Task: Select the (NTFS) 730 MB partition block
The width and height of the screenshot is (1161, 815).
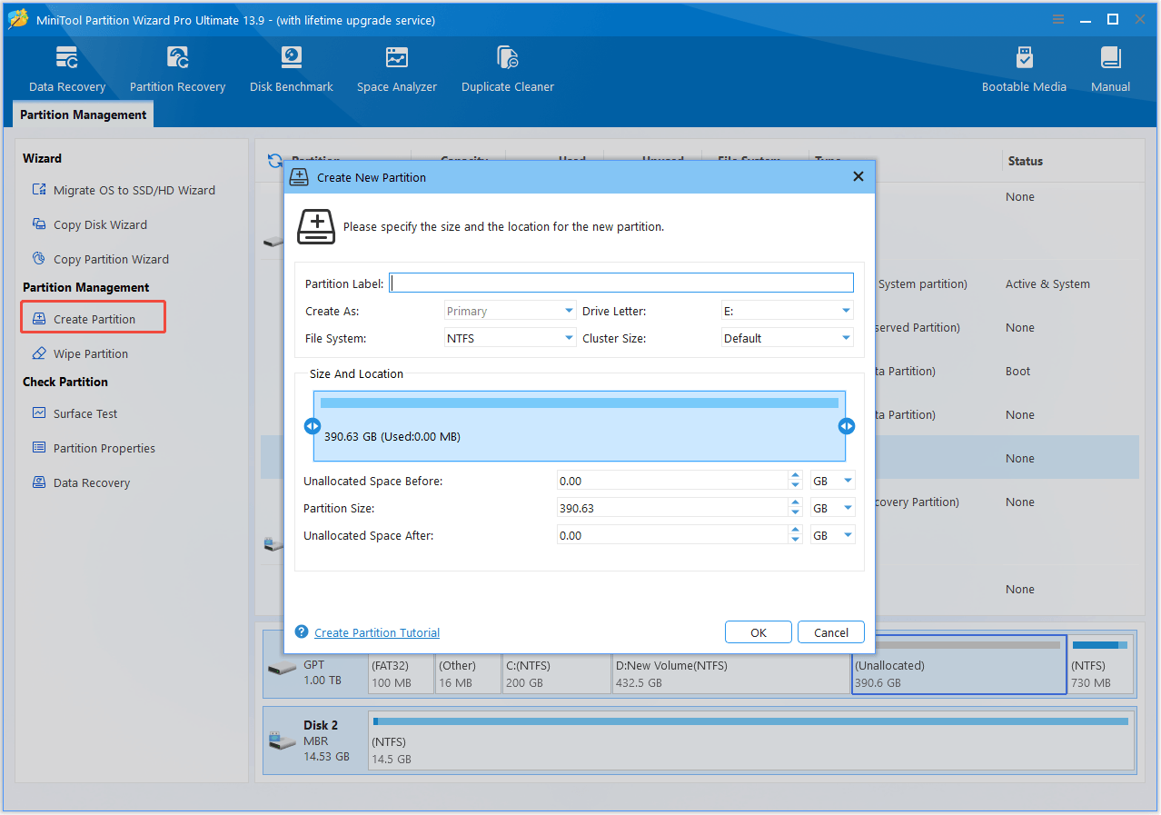Action: 1100,664
